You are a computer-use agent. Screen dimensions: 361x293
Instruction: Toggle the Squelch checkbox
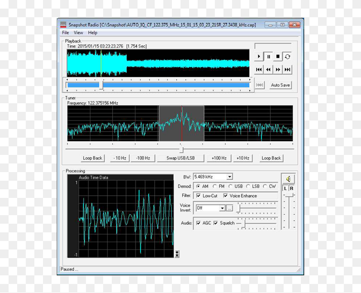tap(216, 223)
